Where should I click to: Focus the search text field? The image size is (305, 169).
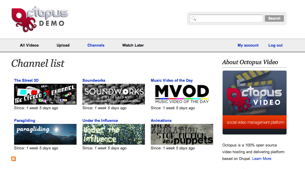click(x=229, y=18)
